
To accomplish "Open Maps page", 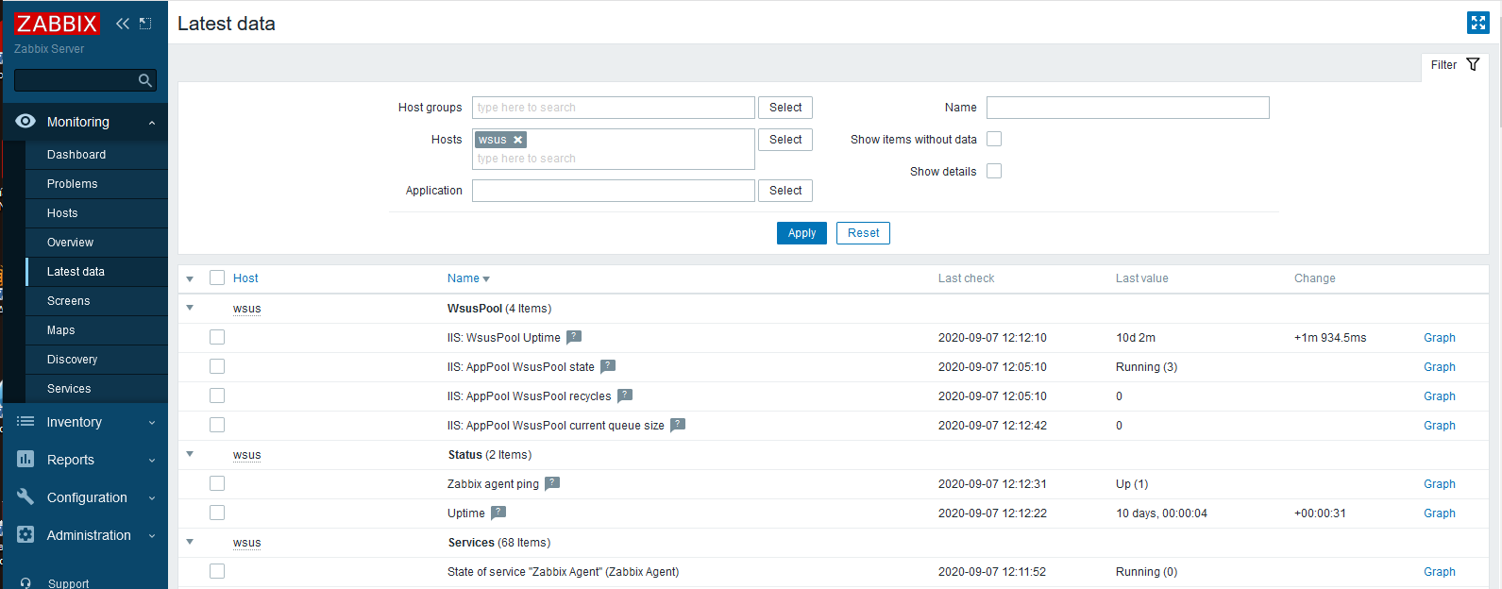I will coord(61,330).
